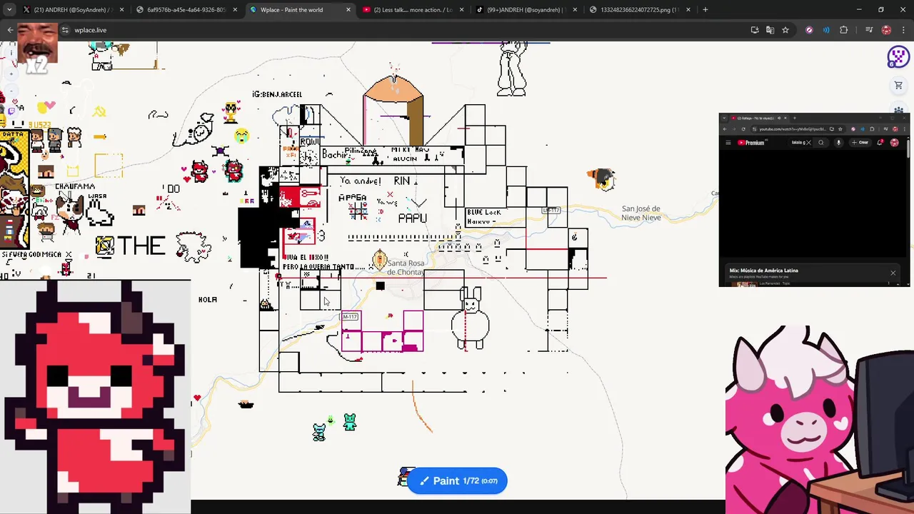Click YouTube Premium logo in small window
This screenshot has width=914, height=514.
pyautogui.click(x=751, y=143)
